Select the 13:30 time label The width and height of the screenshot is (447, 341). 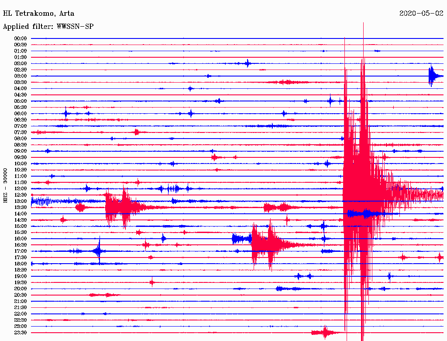[20, 208]
